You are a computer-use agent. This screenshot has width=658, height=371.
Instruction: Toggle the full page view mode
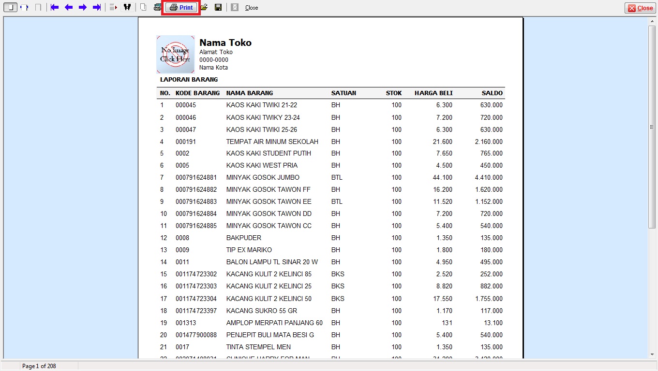coord(10,7)
